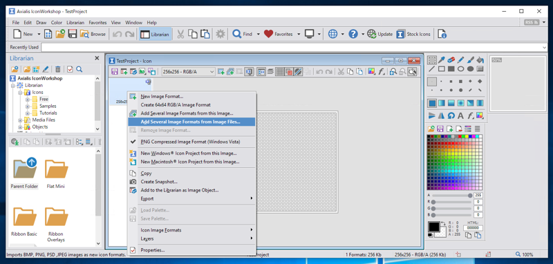Select the Pencil tool
The height and width of the screenshot is (264, 553).
(x=460, y=59)
